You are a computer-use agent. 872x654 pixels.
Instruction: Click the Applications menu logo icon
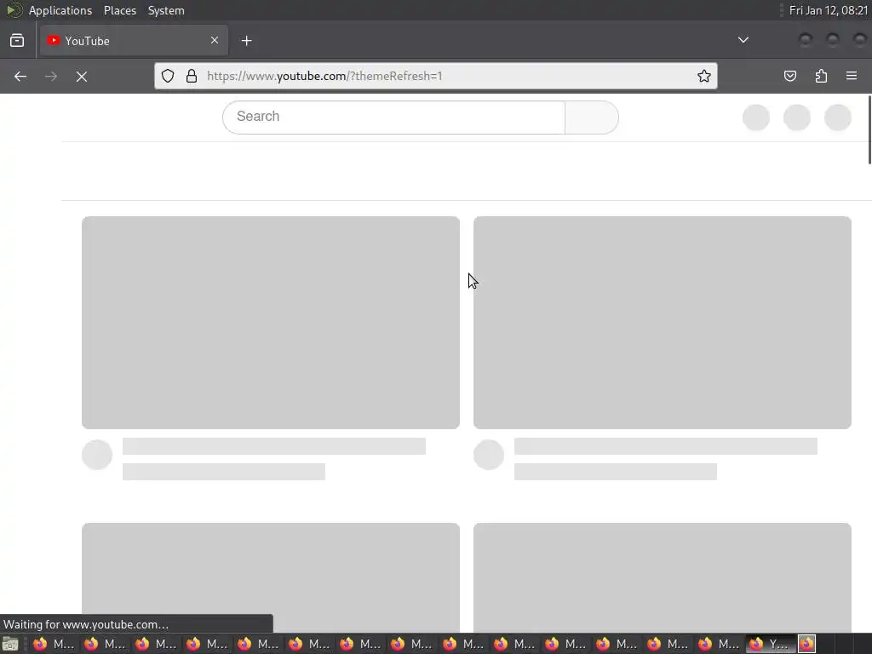click(14, 10)
